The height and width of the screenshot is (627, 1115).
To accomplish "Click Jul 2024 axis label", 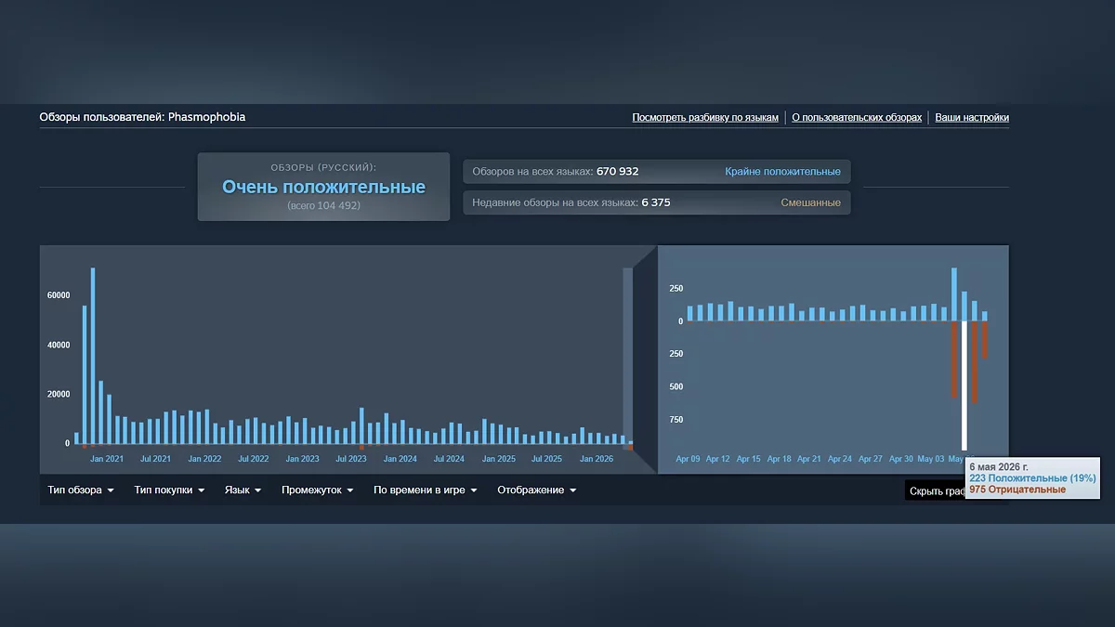I will [449, 459].
